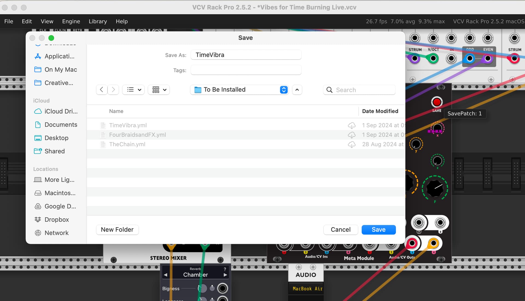Screen dimensions: 525x301
Task: Open Creative Cloud folder in sidebar
Action: tap(54, 83)
